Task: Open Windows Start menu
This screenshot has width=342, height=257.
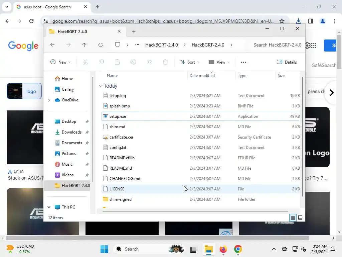Action: pyautogui.click(x=104, y=249)
